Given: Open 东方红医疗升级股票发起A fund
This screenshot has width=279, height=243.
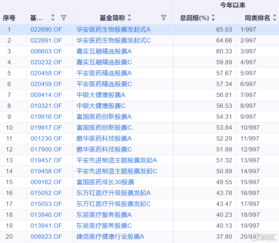Looking at the screenshot, I should point(114,193).
